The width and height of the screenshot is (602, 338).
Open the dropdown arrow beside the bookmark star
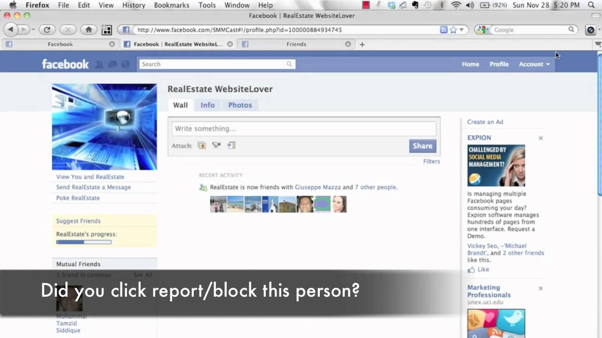click(x=461, y=30)
